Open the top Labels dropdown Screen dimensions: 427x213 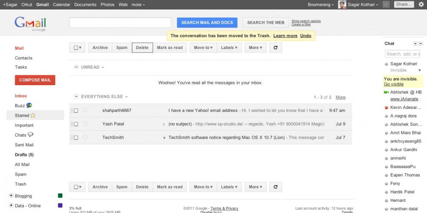click(x=229, y=47)
